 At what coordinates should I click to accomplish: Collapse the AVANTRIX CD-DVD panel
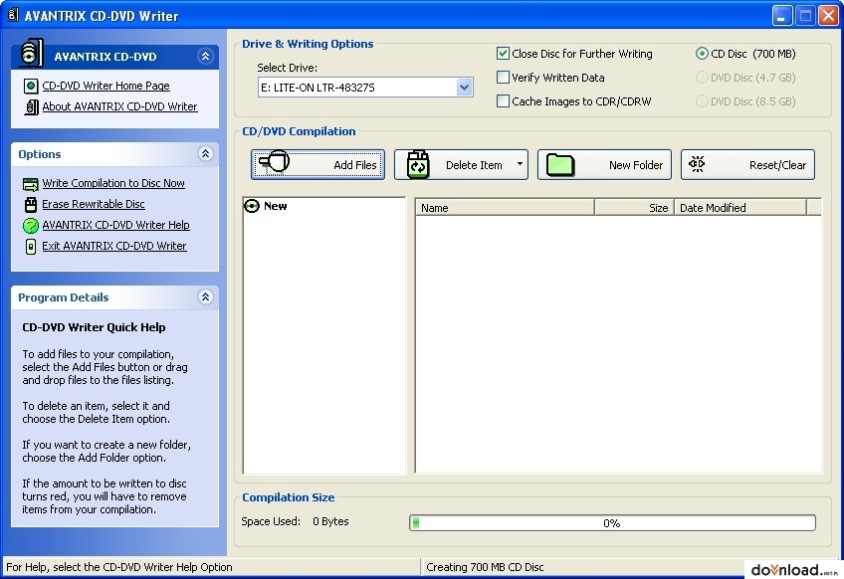[x=205, y=56]
